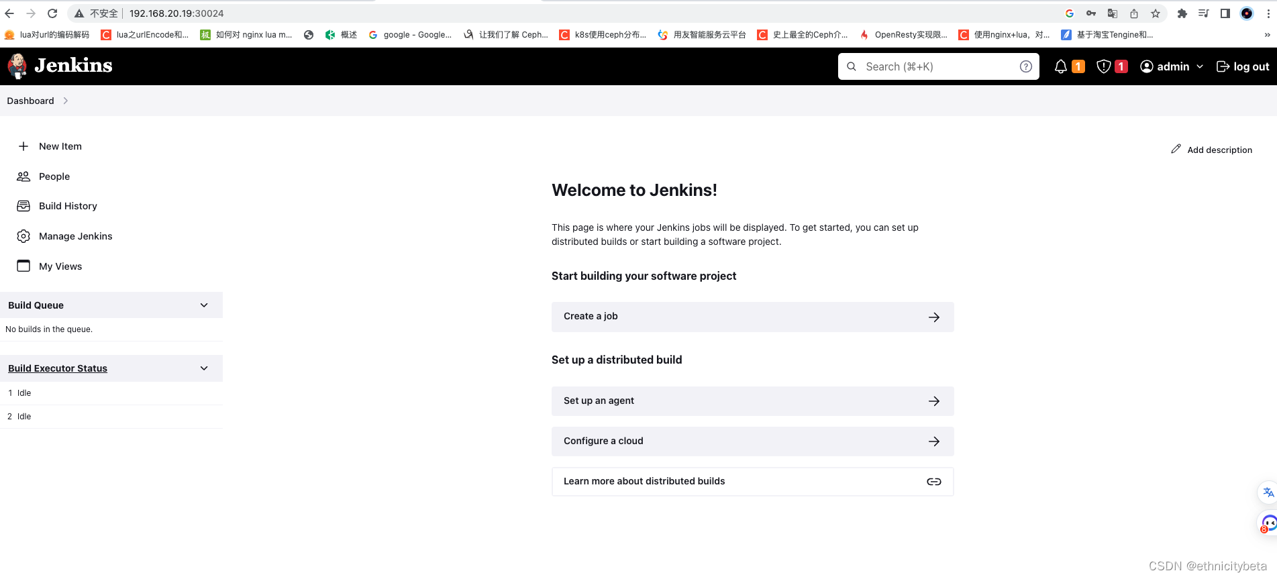
Task: Open Build History page
Action: (68, 206)
